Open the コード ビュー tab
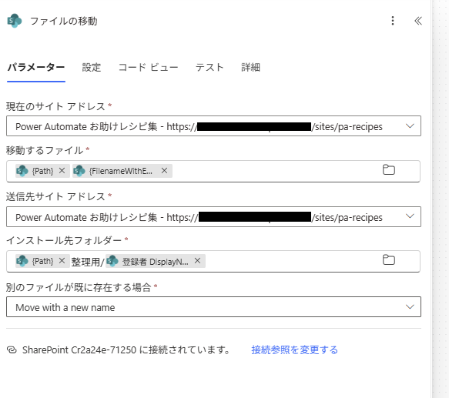This screenshot has height=398, width=449. (x=148, y=68)
